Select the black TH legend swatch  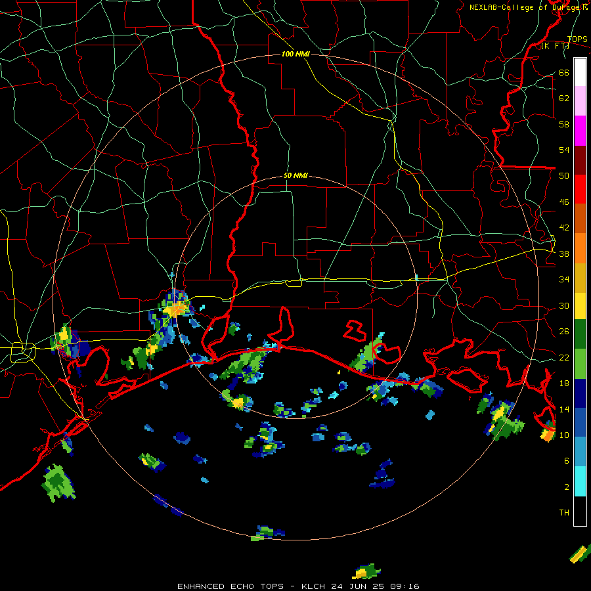tap(580, 511)
